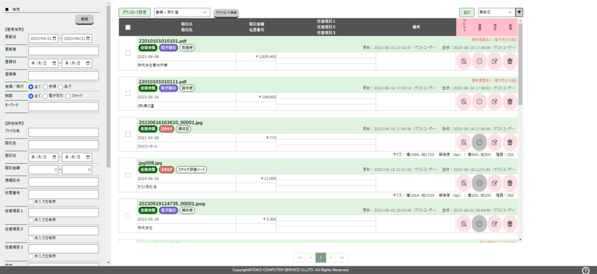597x274 pixels.
Task: Expand the 更新日 sort field dropdown
Action: click(x=495, y=12)
